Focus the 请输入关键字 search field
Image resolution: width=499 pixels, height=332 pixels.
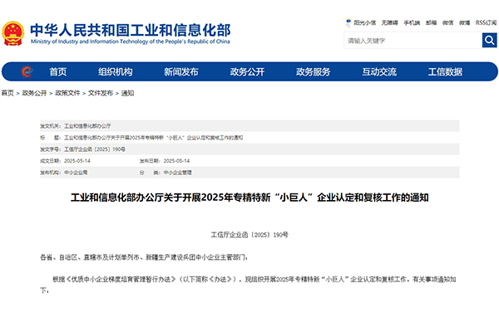coord(413,41)
